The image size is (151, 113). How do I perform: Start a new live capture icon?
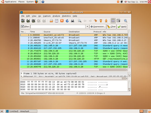pos(33,21)
